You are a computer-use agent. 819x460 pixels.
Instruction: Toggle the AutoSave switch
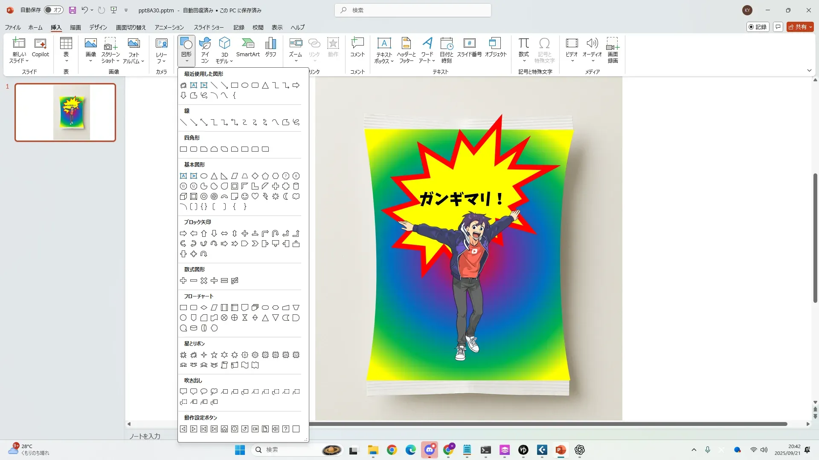[x=54, y=10]
